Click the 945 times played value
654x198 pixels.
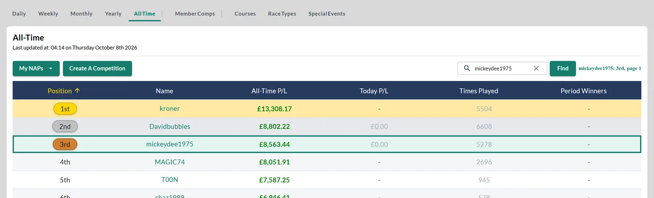click(x=484, y=180)
